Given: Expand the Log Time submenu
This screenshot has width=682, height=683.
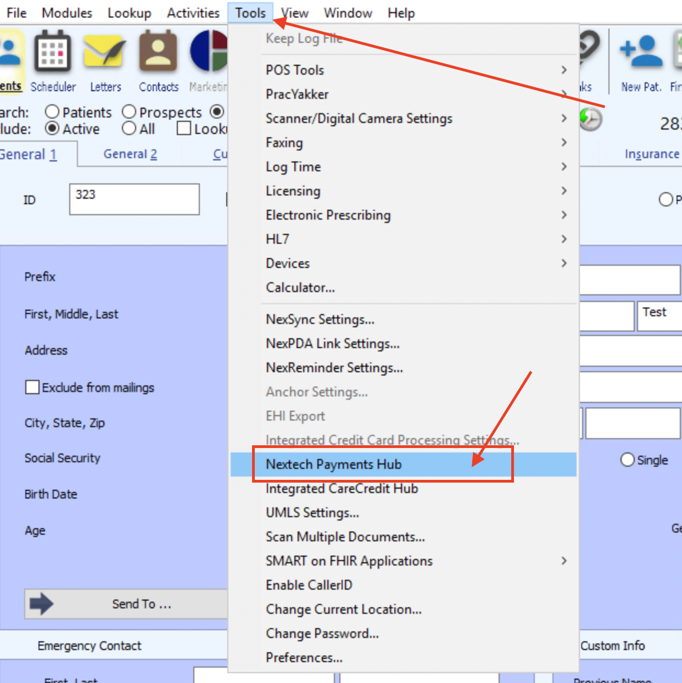Looking at the screenshot, I should tap(404, 166).
